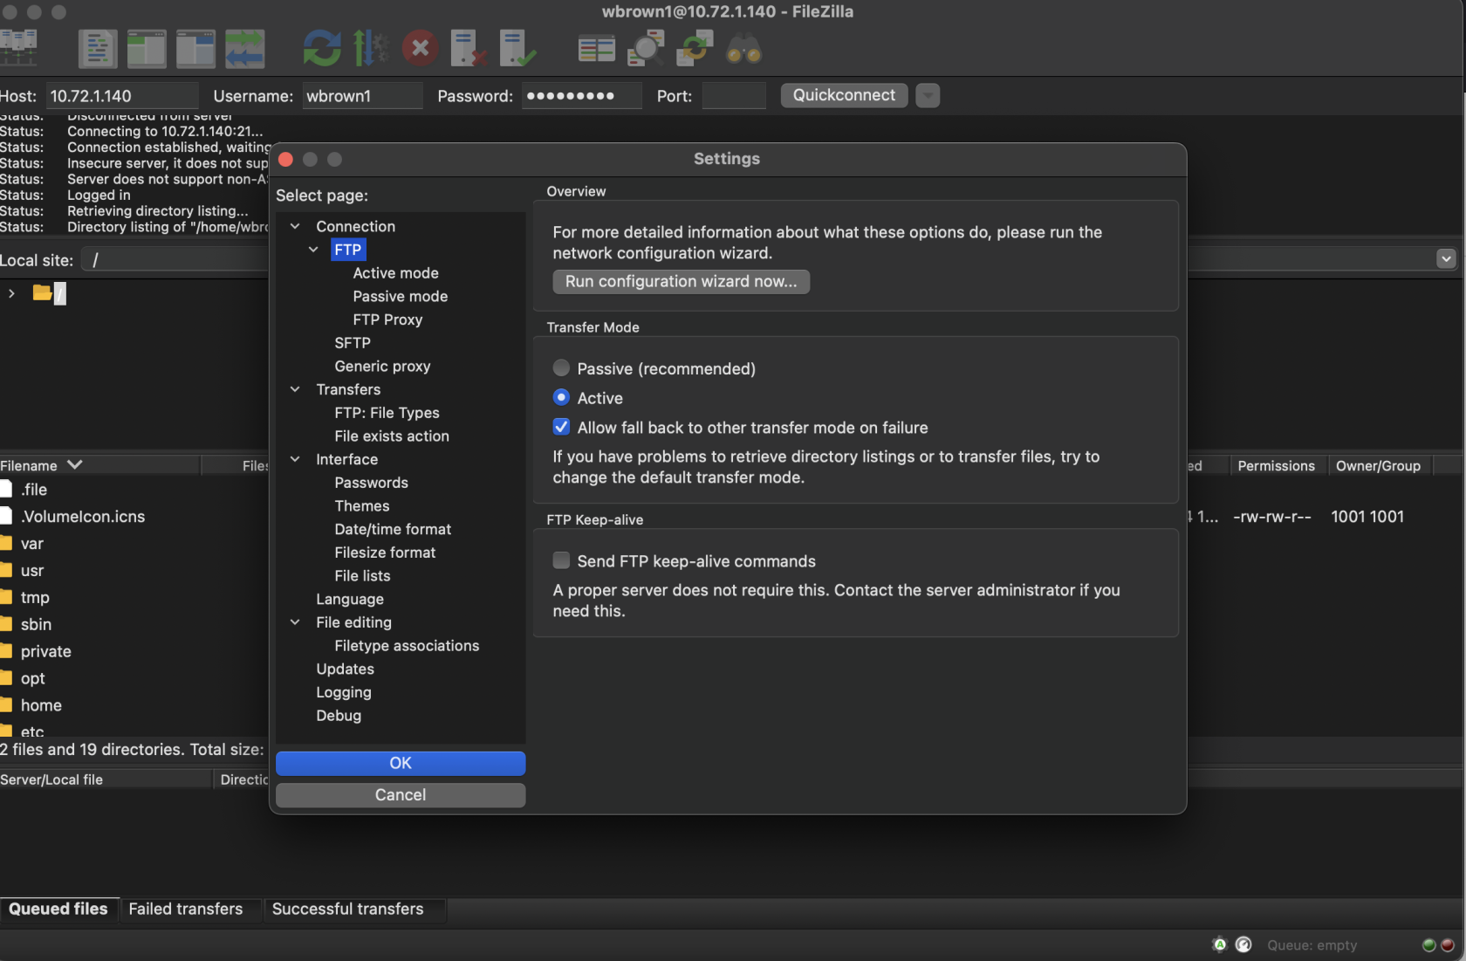Viewport: 1466px width, 961px height.
Task: Collapse the Interface tree node
Action: pyautogui.click(x=295, y=459)
